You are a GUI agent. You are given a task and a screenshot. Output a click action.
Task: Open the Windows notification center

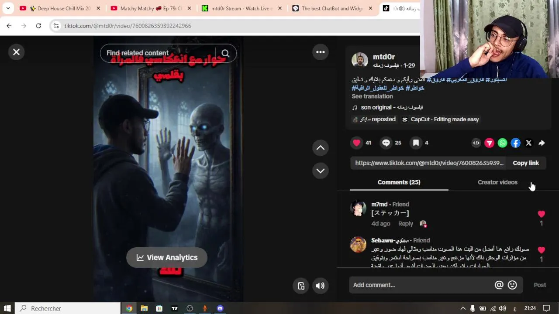pyautogui.click(x=546, y=308)
